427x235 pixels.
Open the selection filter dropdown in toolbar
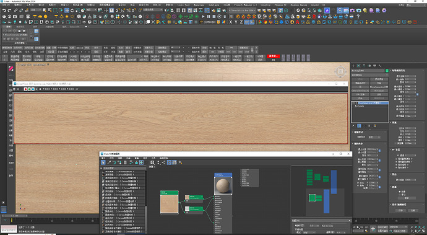click(36, 10)
